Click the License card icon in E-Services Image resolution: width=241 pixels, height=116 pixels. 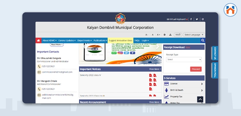166,84
